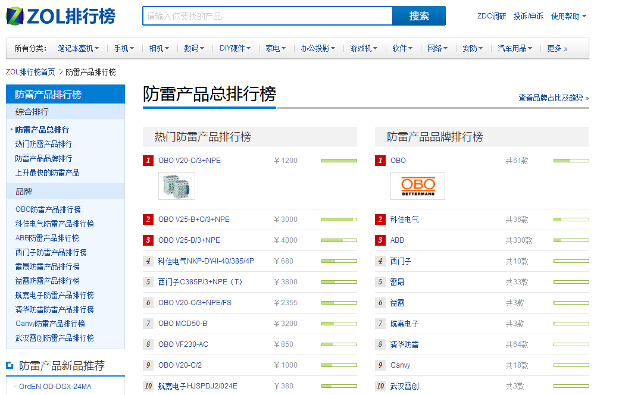619x395 pixels.
Task: Open OBO防雷产品排行榜 sidebar link
Action: tap(48, 209)
